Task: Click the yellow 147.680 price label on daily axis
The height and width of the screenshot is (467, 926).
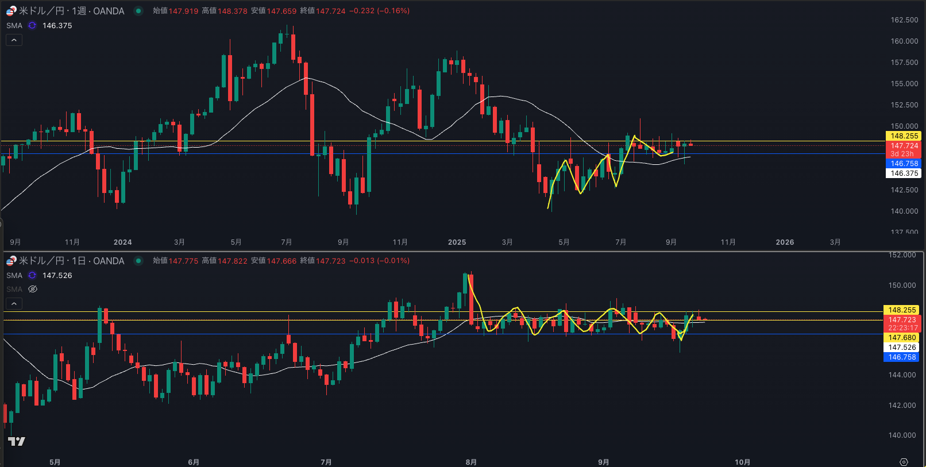Action: (x=902, y=338)
